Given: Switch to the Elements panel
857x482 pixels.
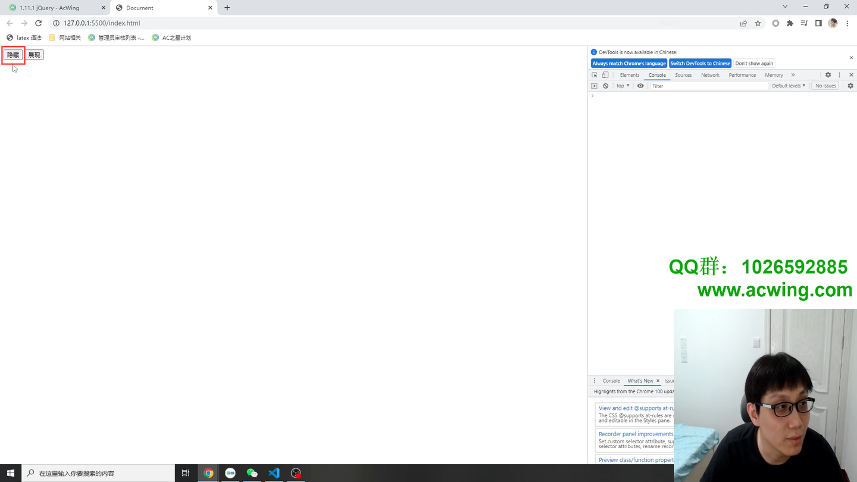Looking at the screenshot, I should 630,75.
